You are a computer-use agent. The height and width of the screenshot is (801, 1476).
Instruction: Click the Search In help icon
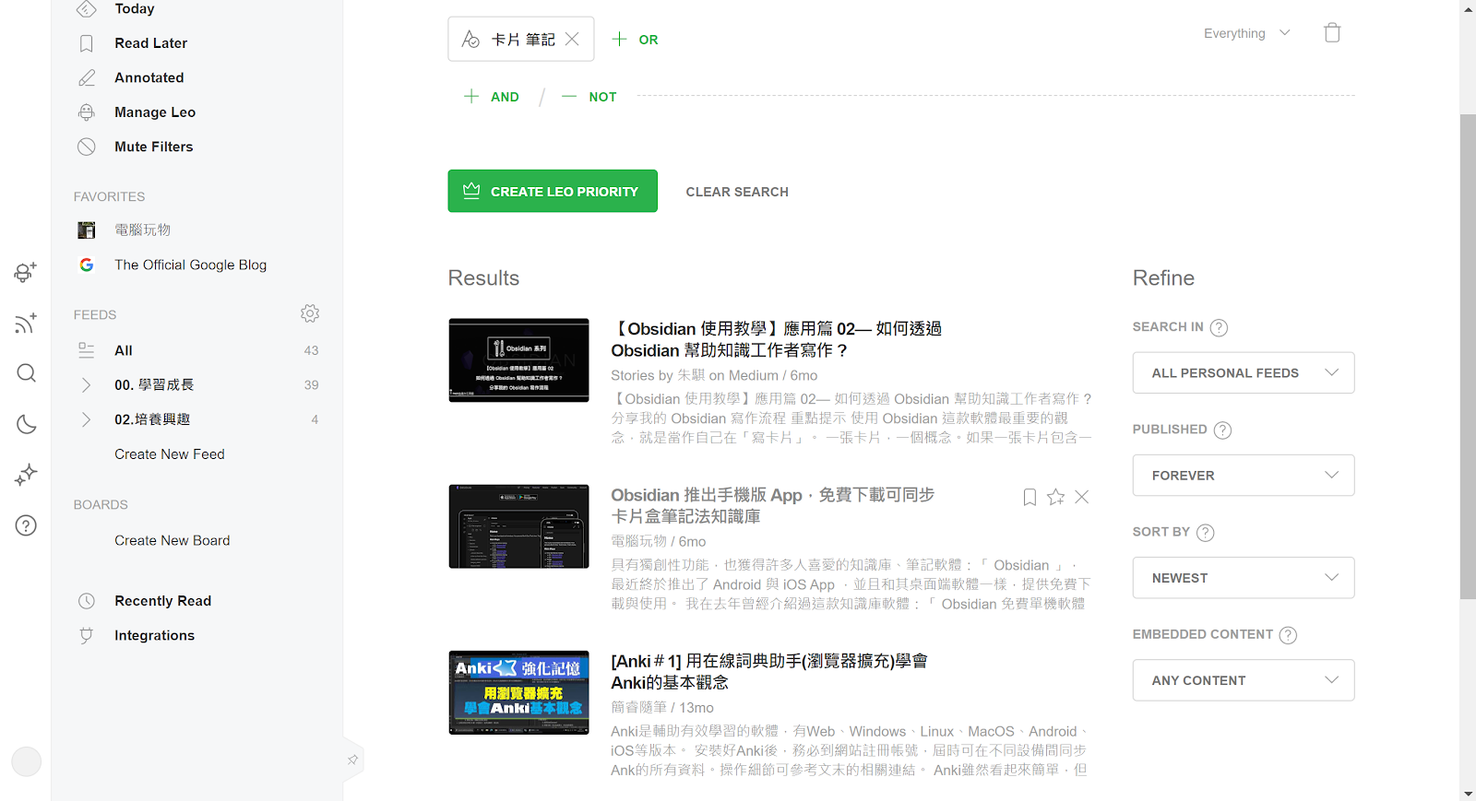tap(1219, 327)
